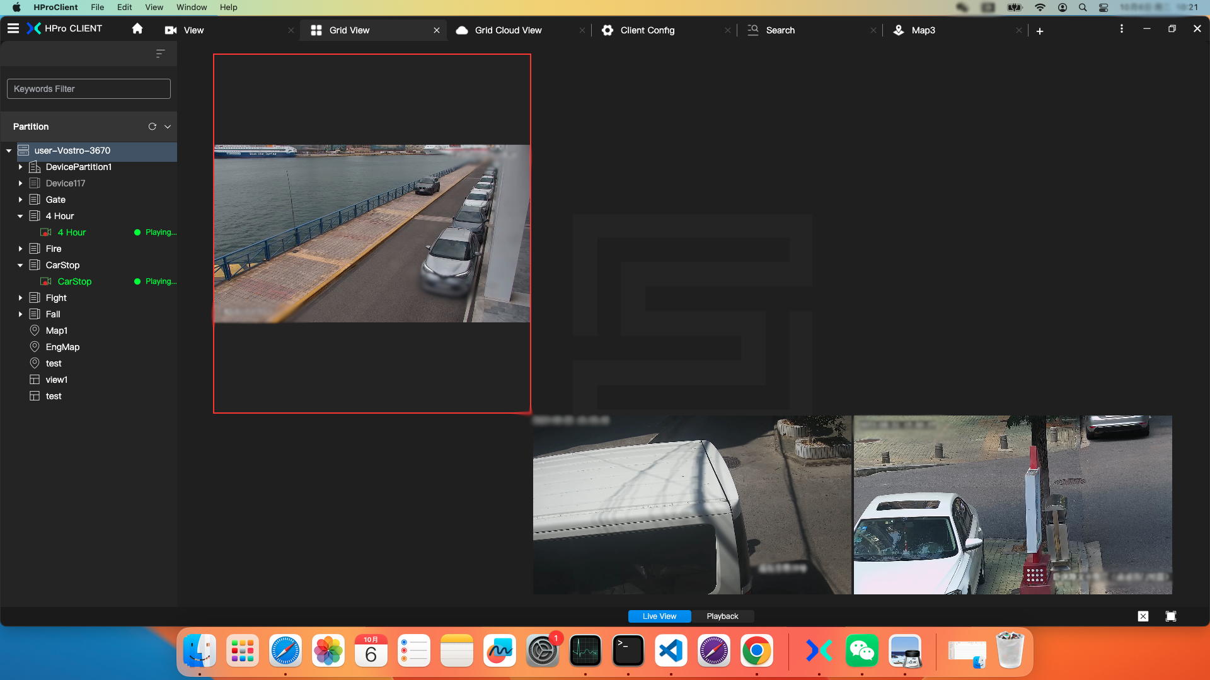Close all video windows button

1143,616
